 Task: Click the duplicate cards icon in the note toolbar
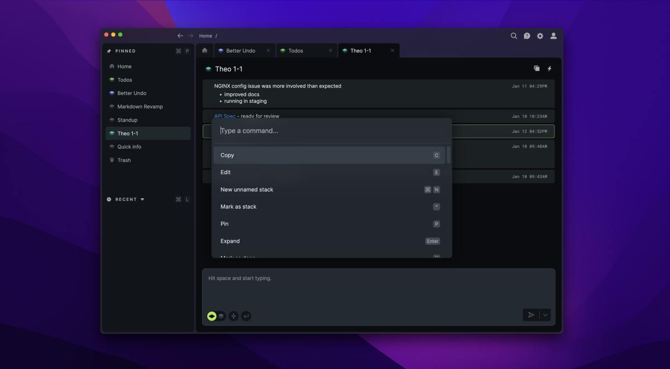click(x=537, y=68)
